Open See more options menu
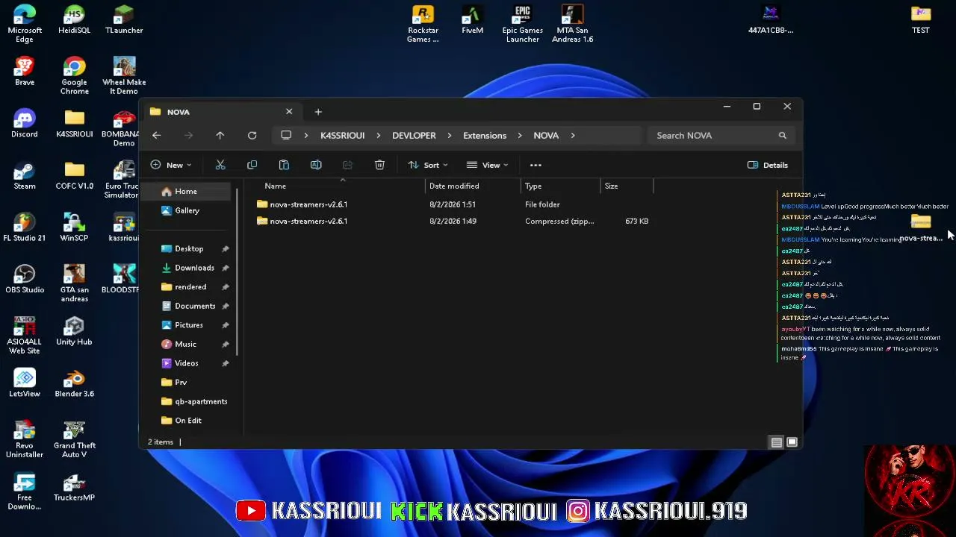Screen dimensions: 956x537 pos(536,165)
